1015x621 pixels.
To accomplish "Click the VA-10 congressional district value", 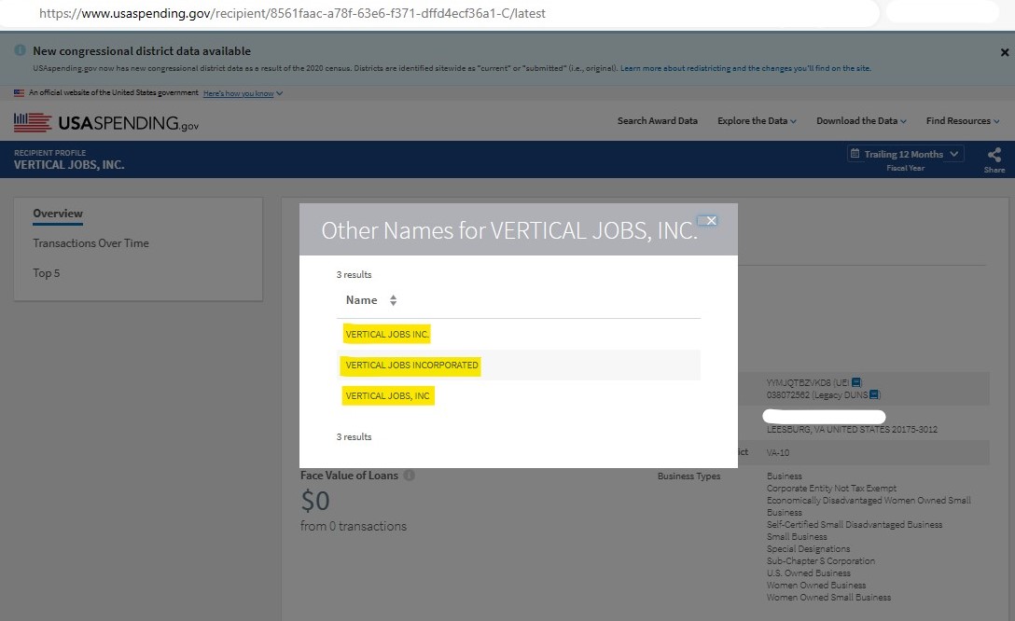I will coord(777,453).
